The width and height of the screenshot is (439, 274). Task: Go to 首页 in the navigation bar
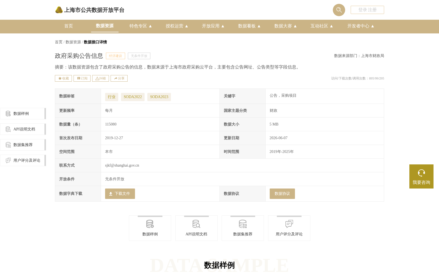pos(69,26)
